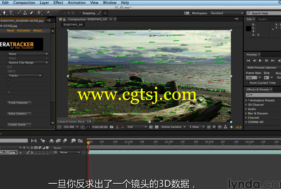Click the Reset Exposure icon
281x189 pixels.
pos(231,127)
